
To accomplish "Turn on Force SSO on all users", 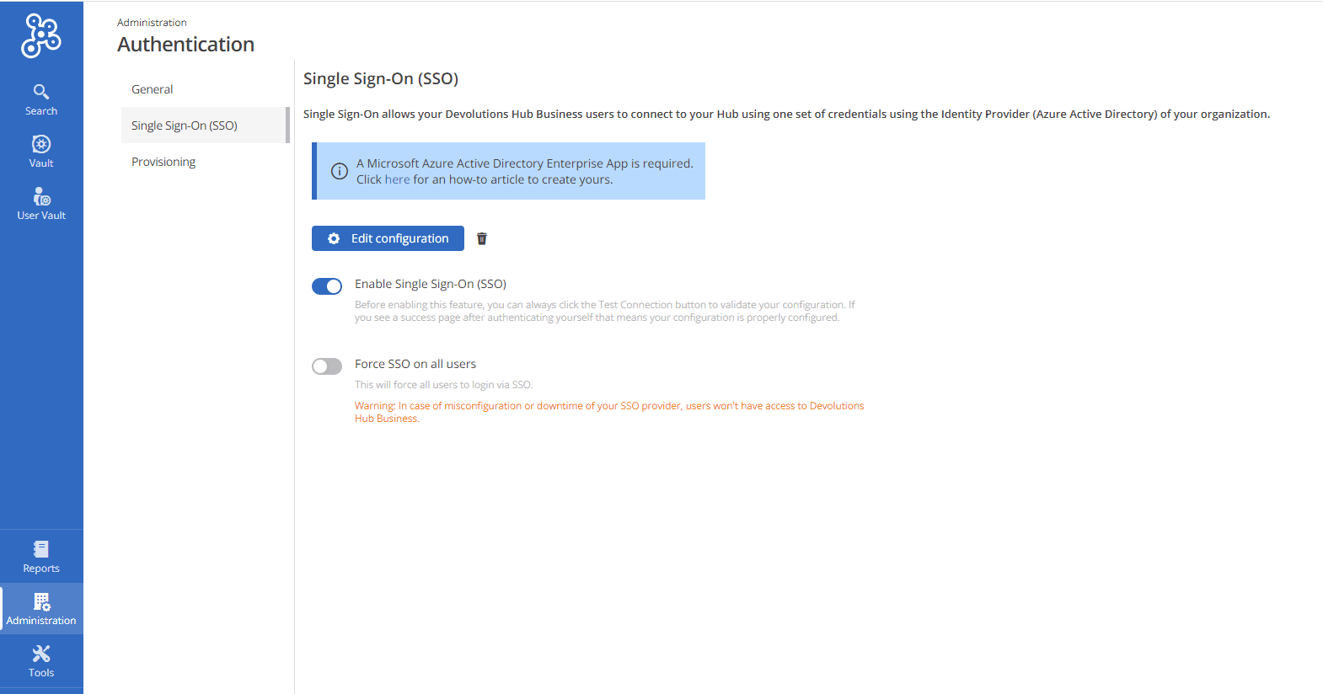I will 327,366.
